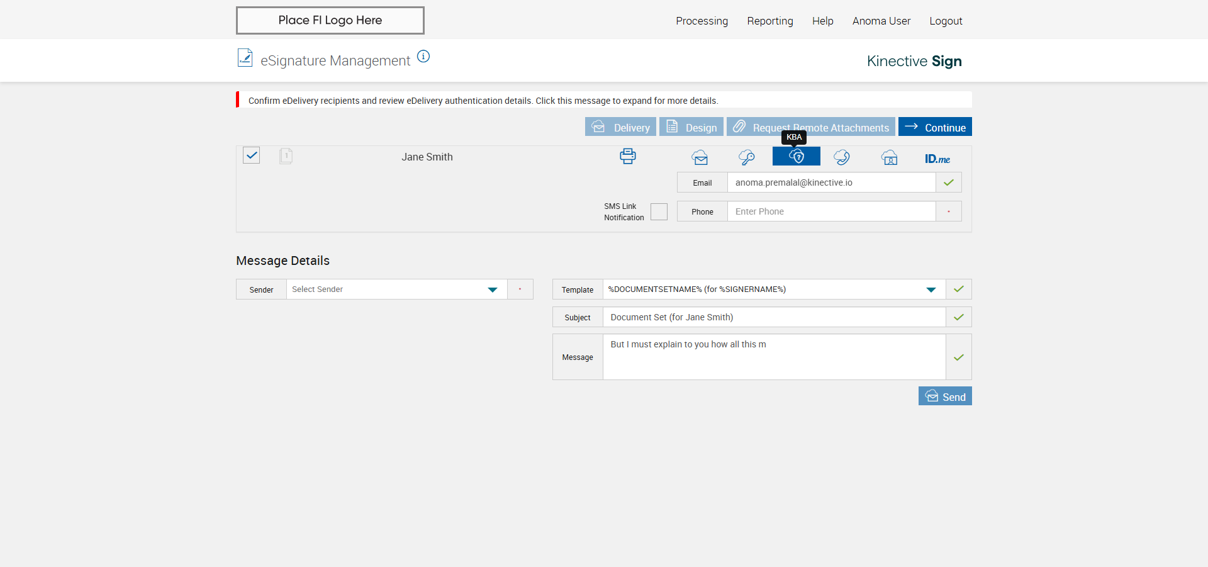
Task: Click the Send button
Action: 945,396
